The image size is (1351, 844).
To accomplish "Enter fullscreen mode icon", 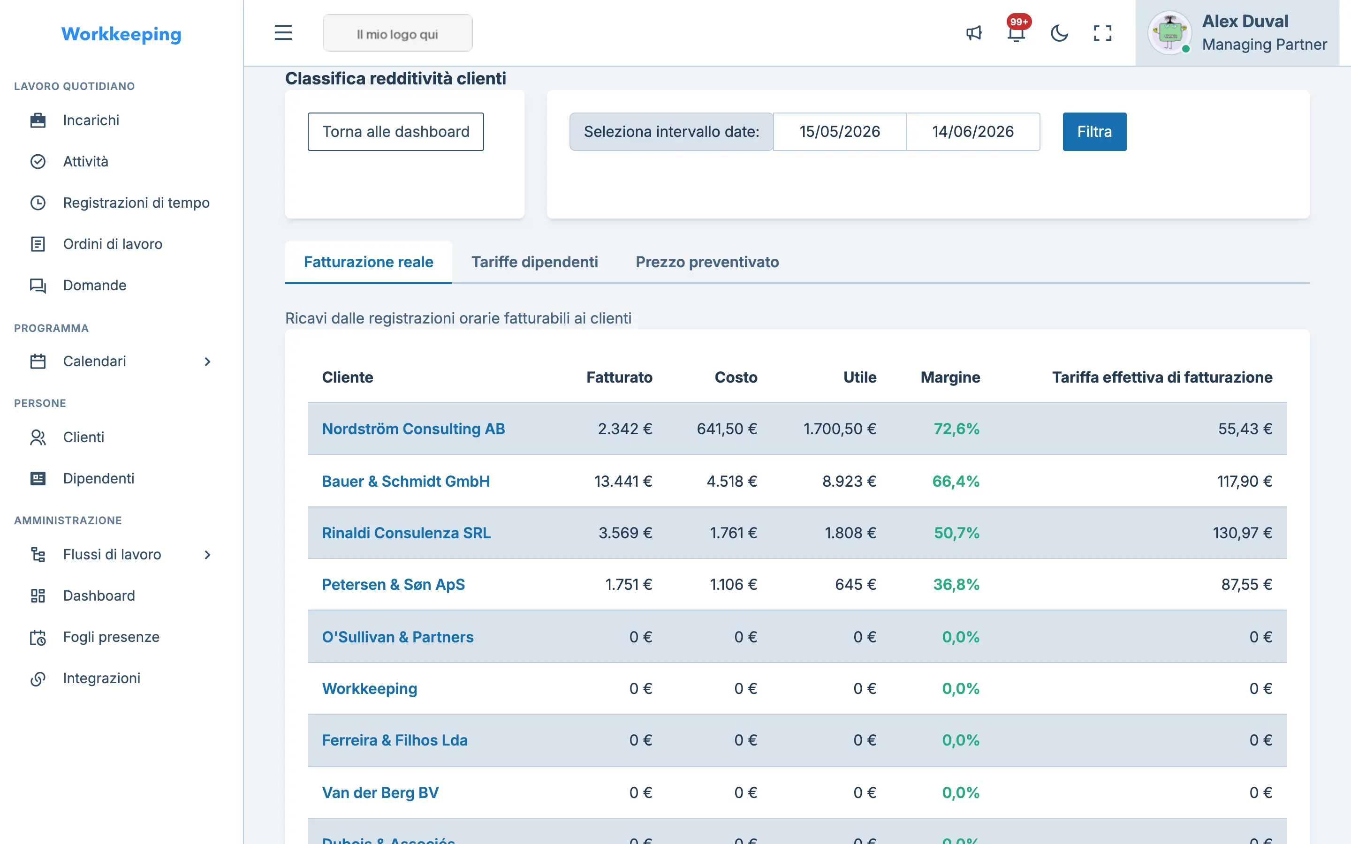I will point(1102,33).
